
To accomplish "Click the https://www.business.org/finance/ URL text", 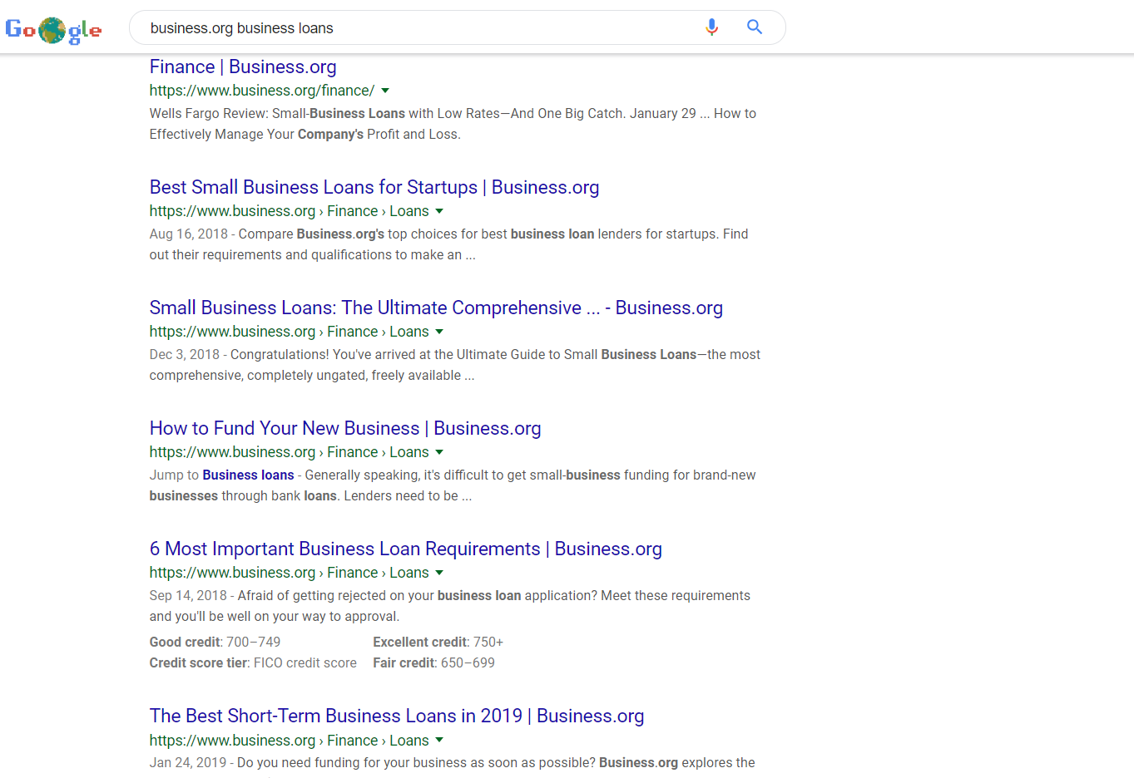I will (x=262, y=91).
